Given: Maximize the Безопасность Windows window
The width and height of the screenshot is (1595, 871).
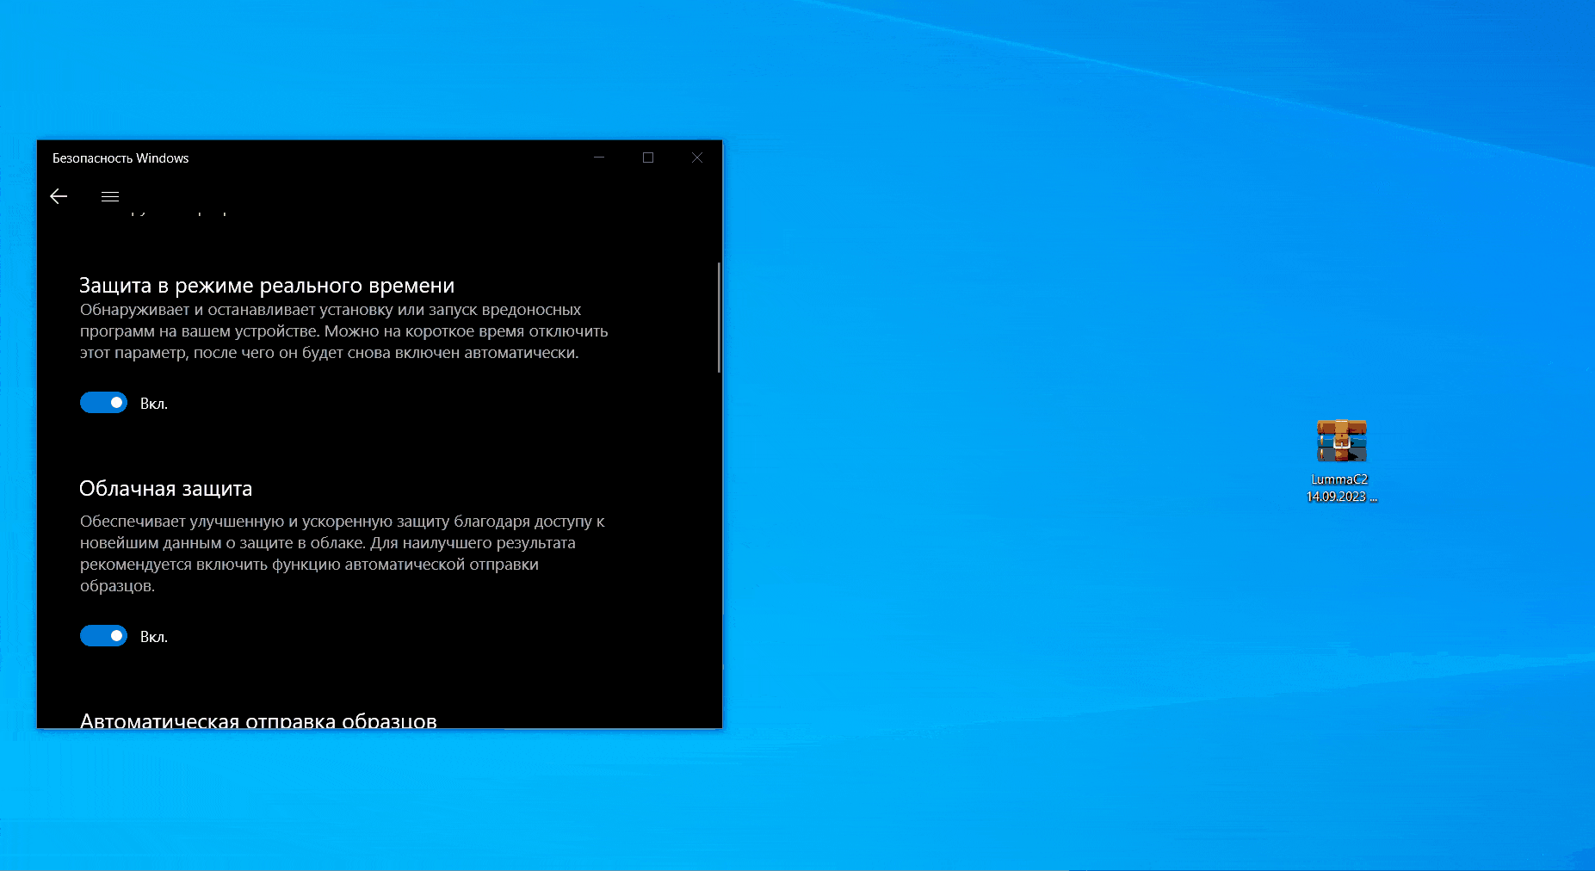Looking at the screenshot, I should (x=648, y=158).
